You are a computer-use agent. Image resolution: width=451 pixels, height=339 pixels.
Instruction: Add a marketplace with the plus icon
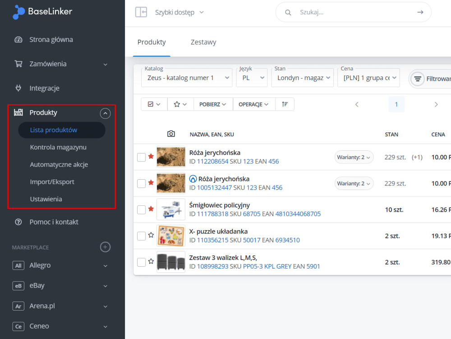(105, 247)
